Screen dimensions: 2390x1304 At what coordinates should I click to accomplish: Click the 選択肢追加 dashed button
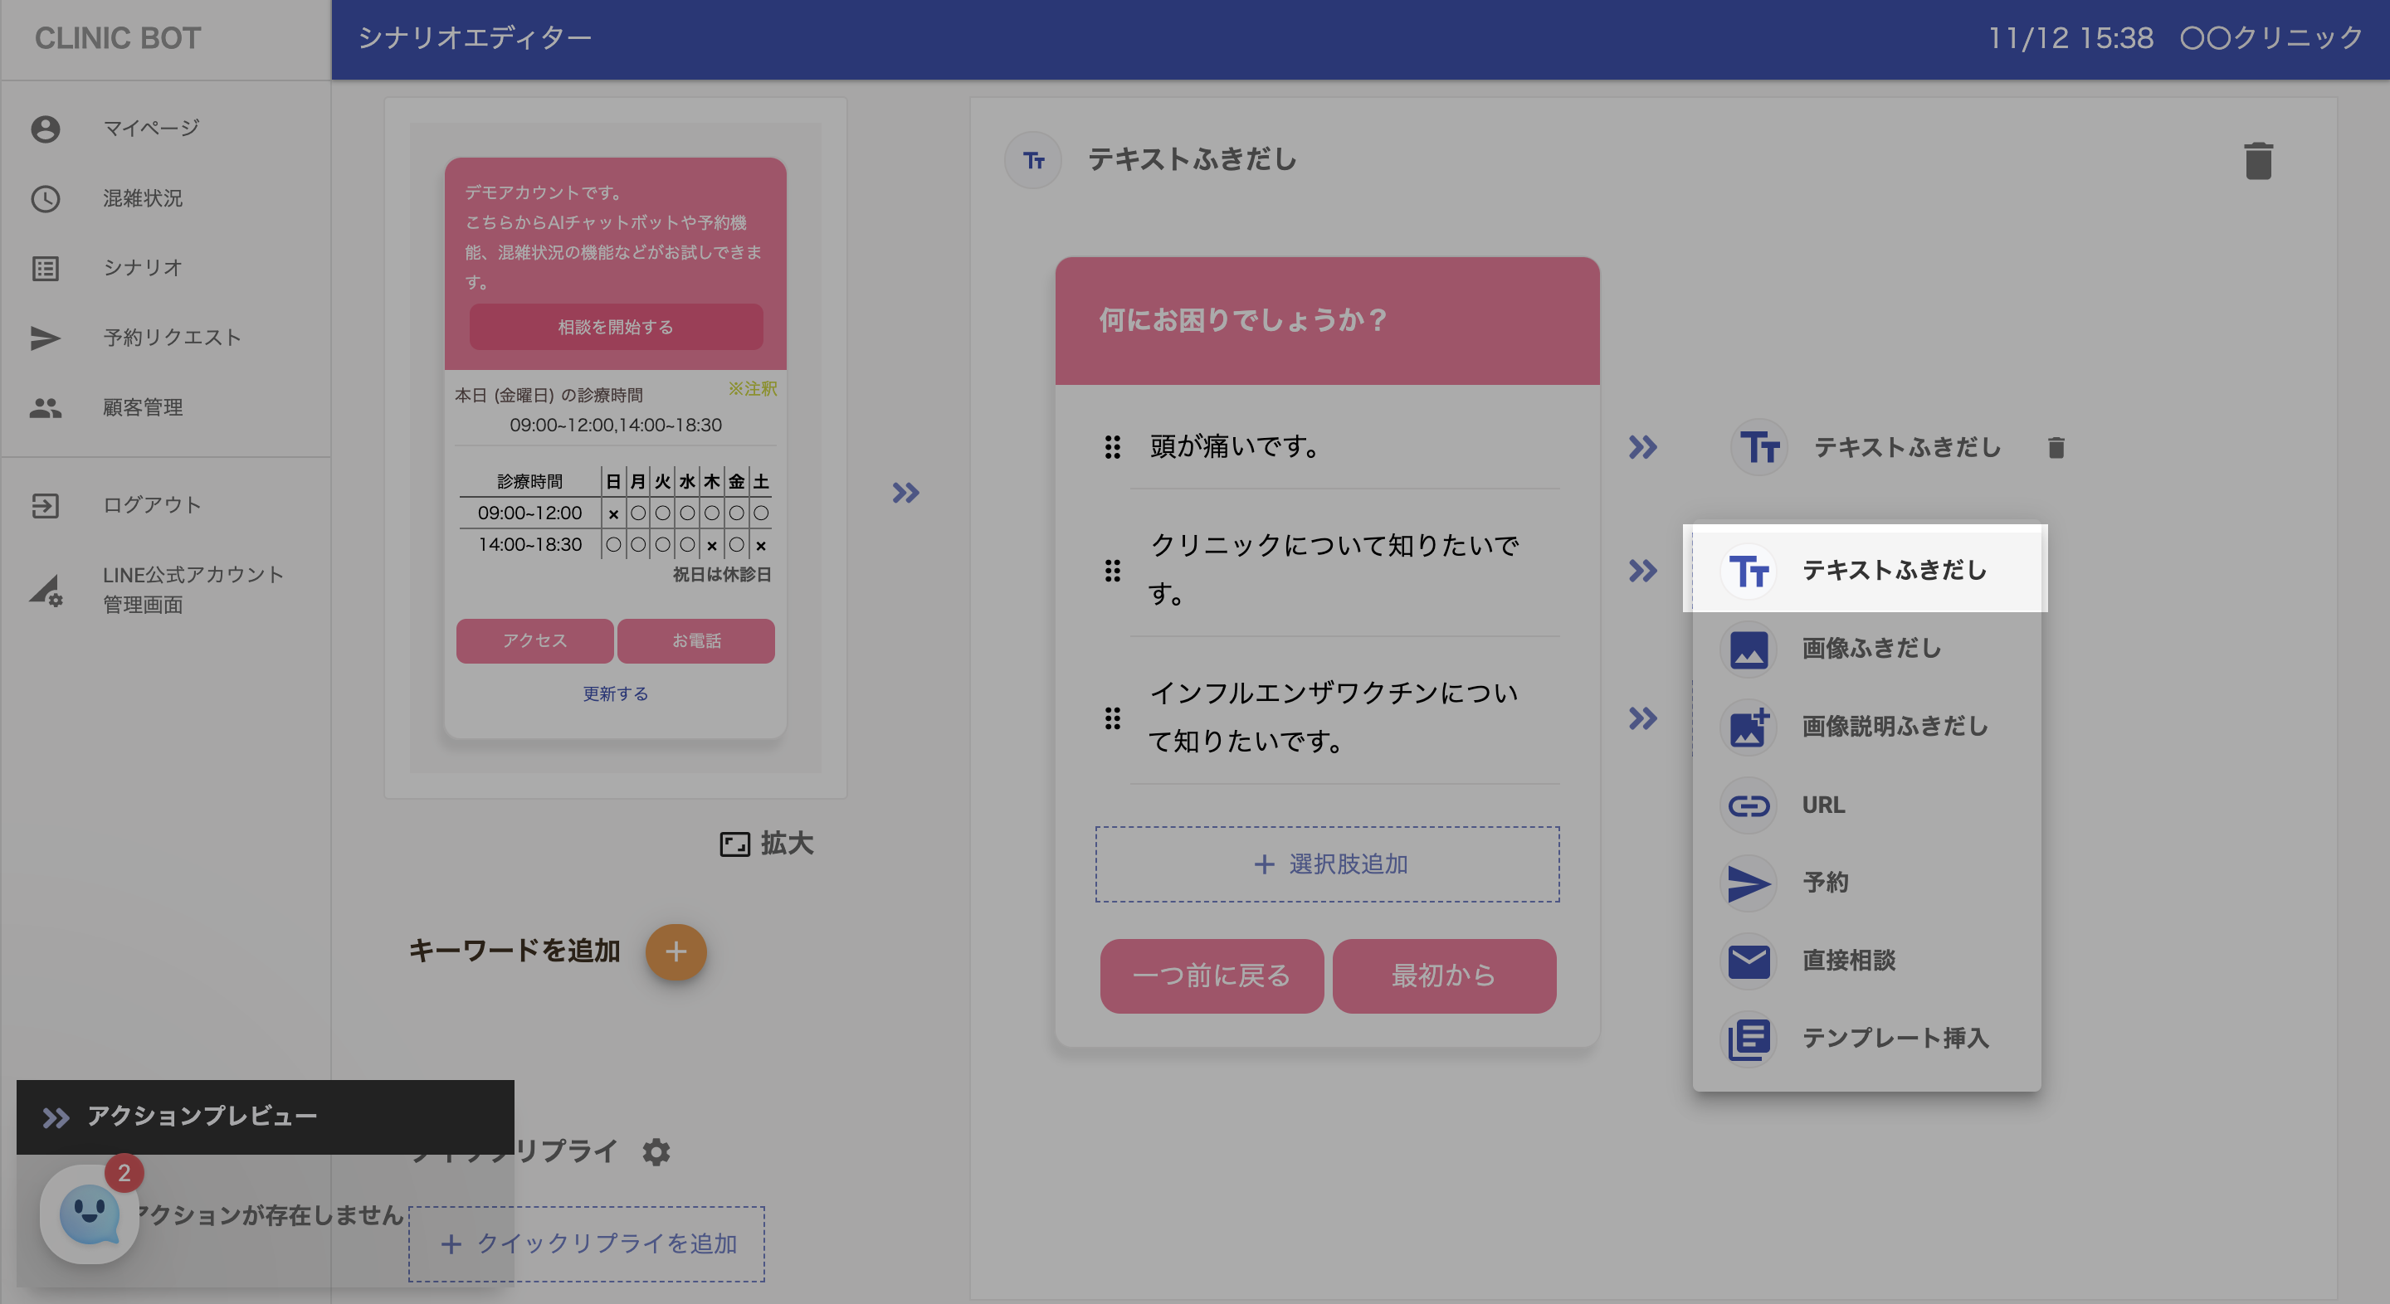pyautogui.click(x=1327, y=864)
